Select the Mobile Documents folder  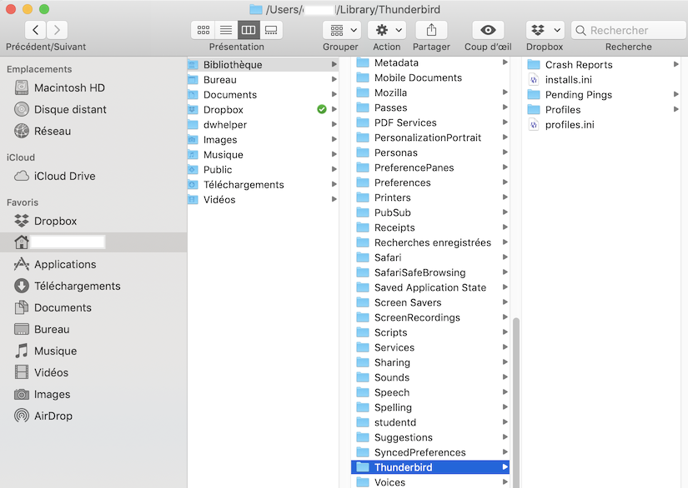point(430,77)
